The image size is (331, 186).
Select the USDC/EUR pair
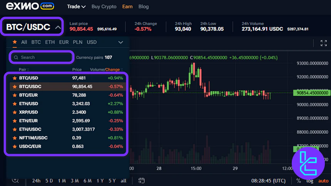[x=68, y=146]
